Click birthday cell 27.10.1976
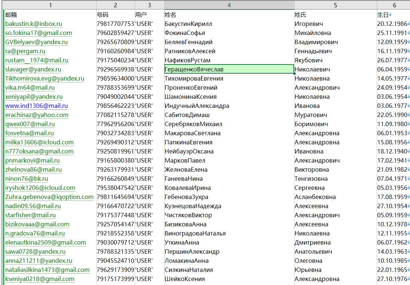Viewport: 410px width, 285px height. [x=393, y=279]
